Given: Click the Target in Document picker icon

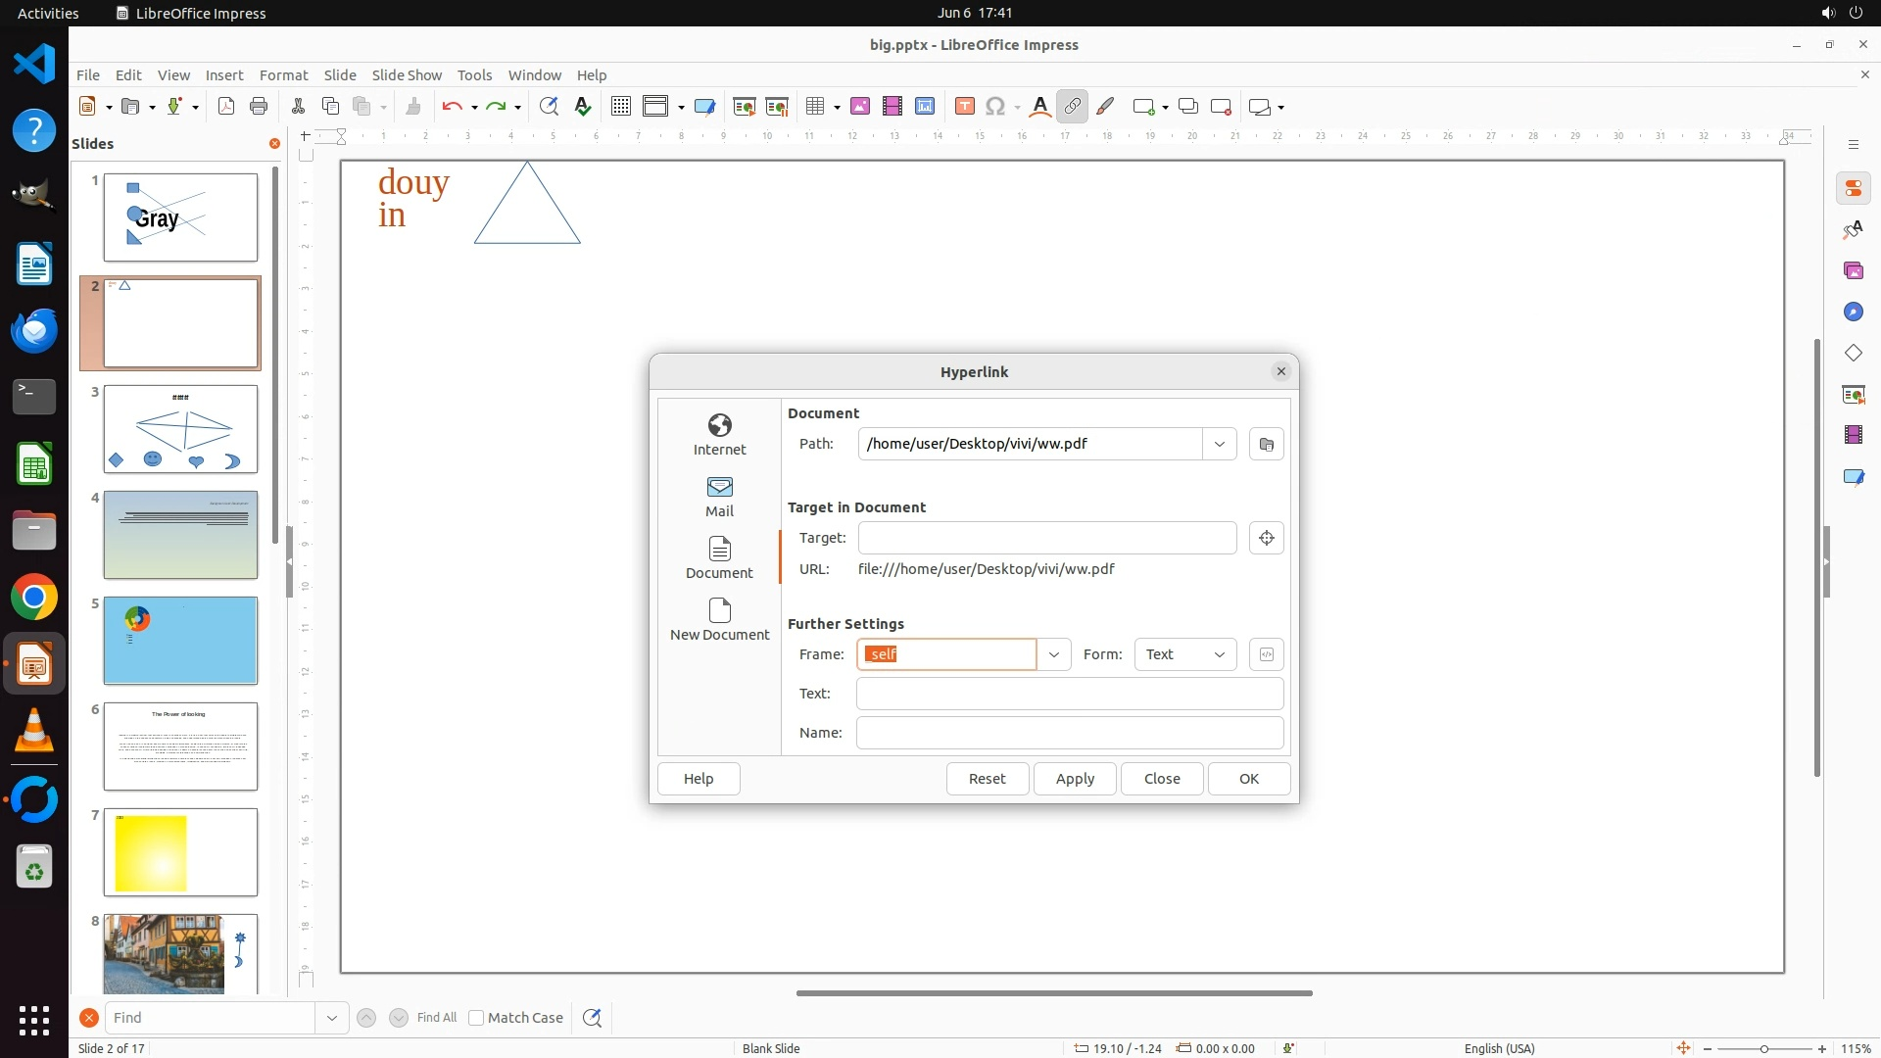Looking at the screenshot, I should coord(1266,538).
